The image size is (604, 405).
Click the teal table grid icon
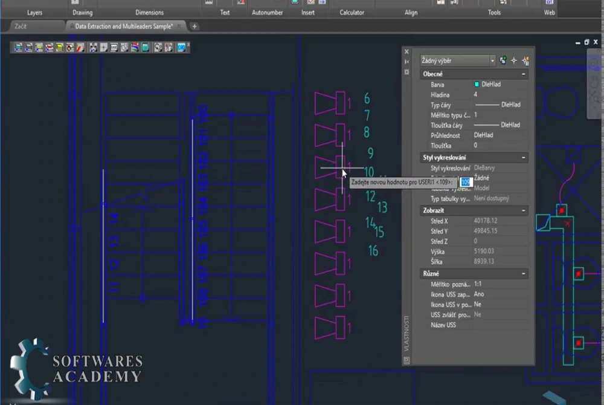[x=145, y=47]
